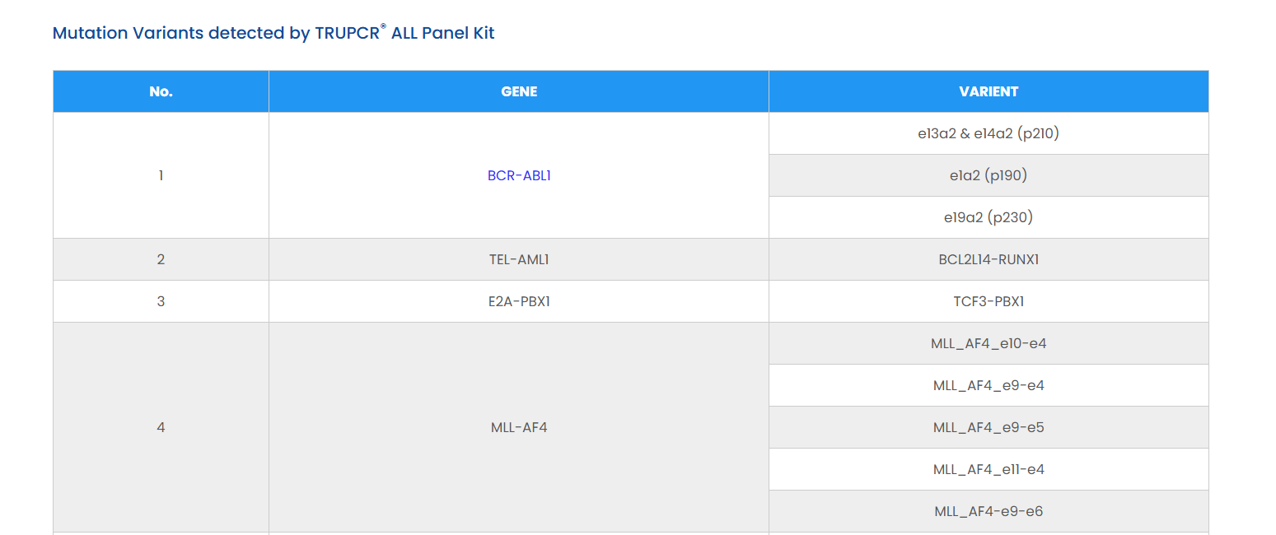The width and height of the screenshot is (1276, 535).
Task: Click the MLL-AF4 gene cell
Action: click(x=519, y=427)
